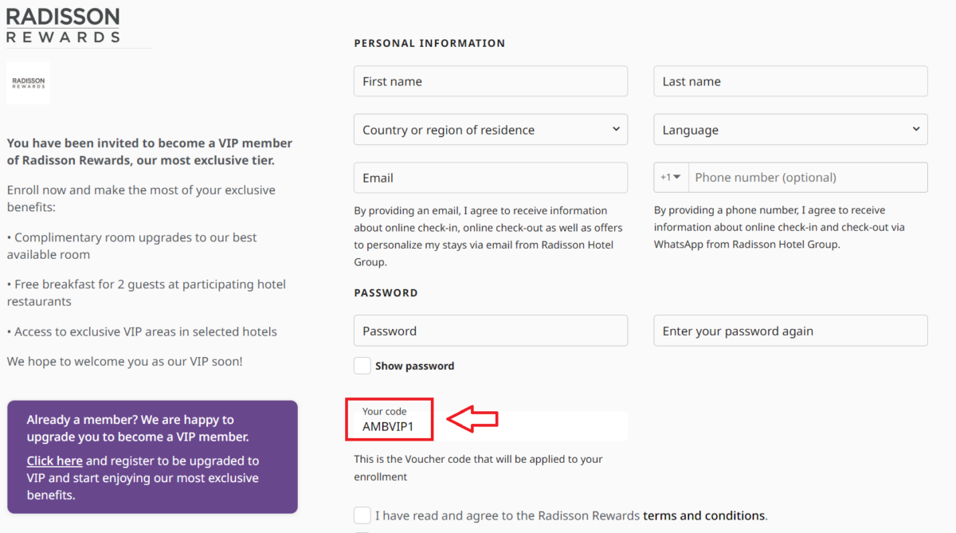Select the Password input field
Screen dimensions: 956x533
click(x=490, y=330)
